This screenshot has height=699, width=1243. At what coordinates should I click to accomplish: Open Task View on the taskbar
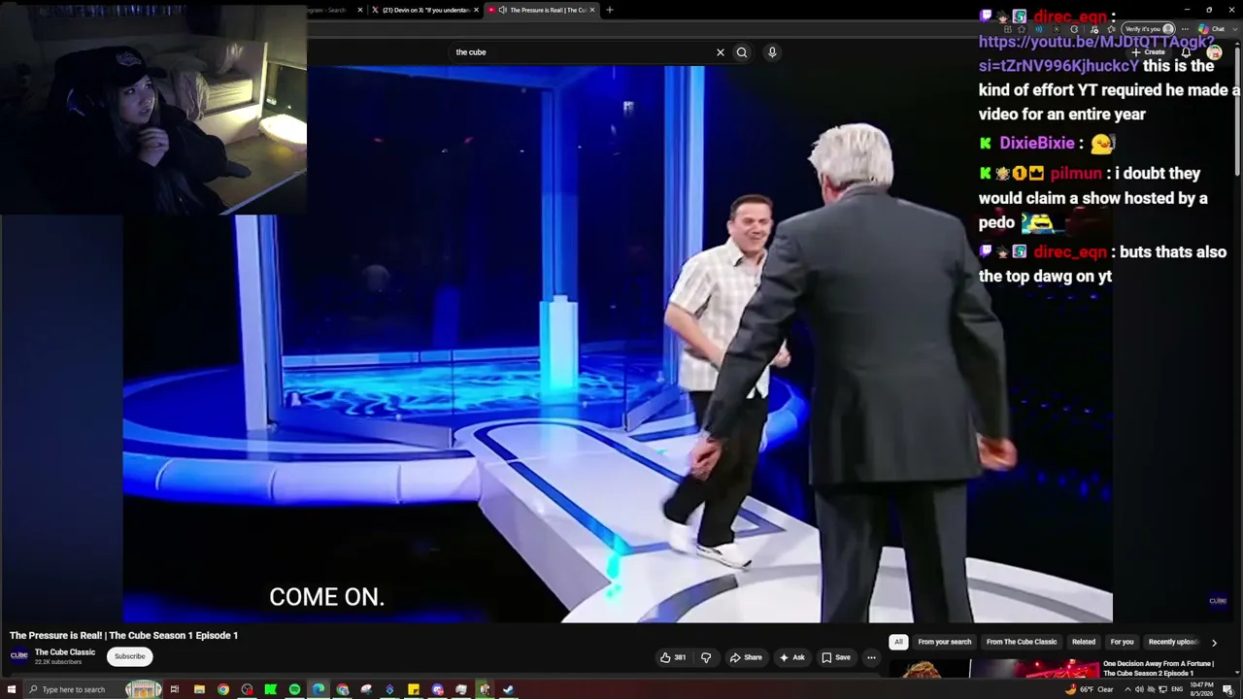pyautogui.click(x=175, y=689)
